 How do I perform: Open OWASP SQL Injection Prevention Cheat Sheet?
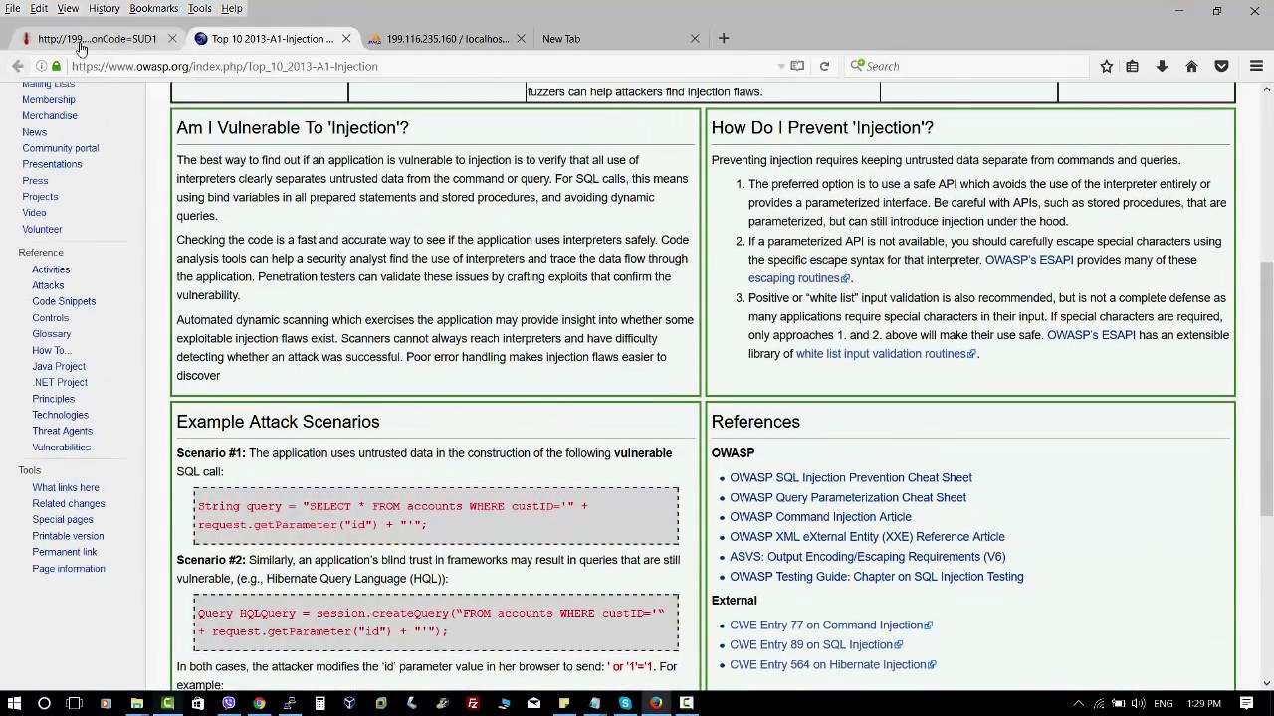[x=851, y=477]
